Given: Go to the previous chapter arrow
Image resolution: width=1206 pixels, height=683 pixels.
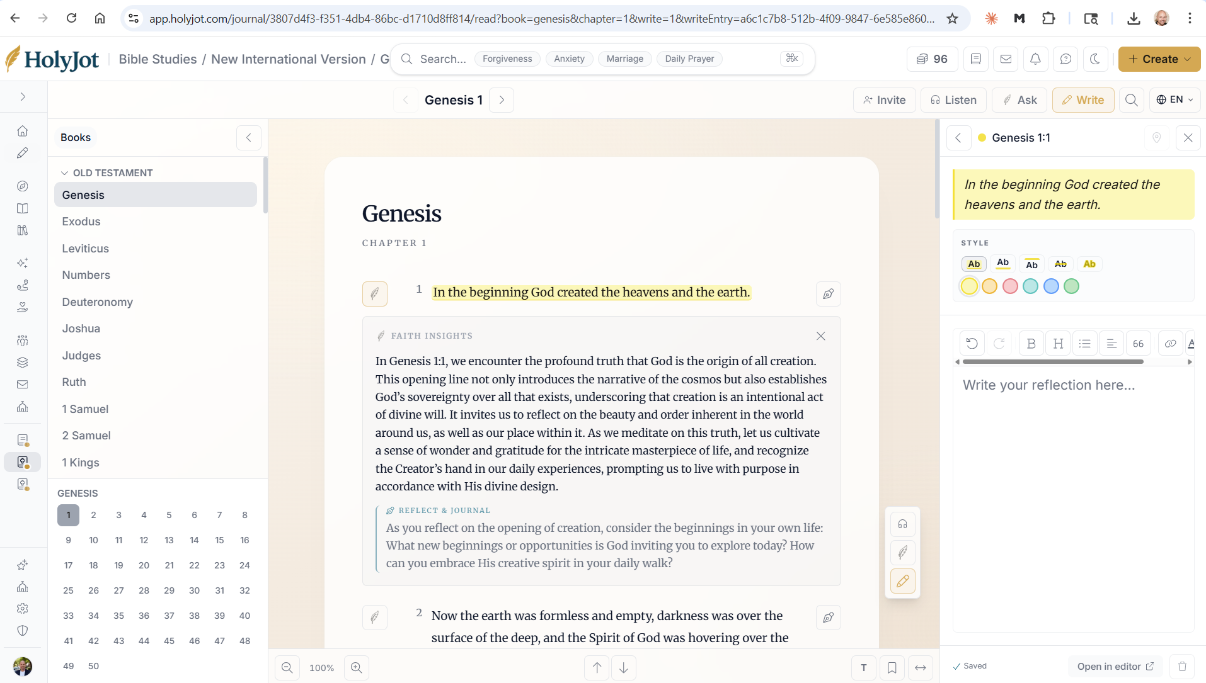Looking at the screenshot, I should (406, 100).
